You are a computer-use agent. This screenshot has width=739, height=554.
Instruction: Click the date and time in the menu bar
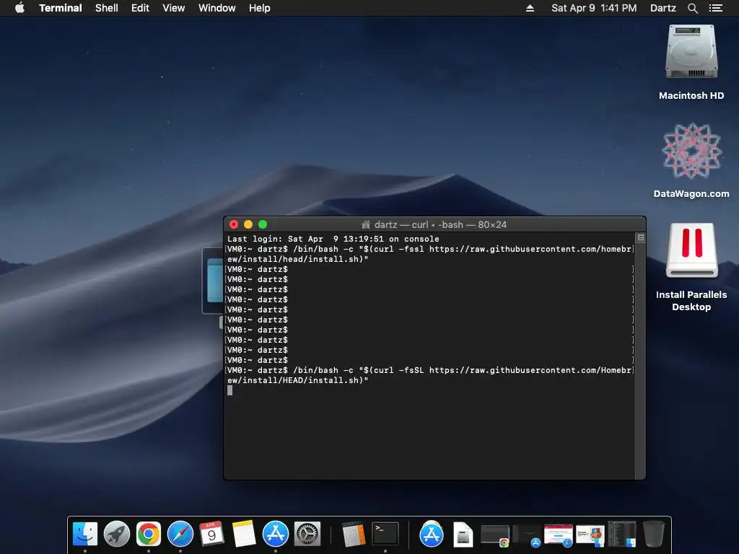click(594, 8)
